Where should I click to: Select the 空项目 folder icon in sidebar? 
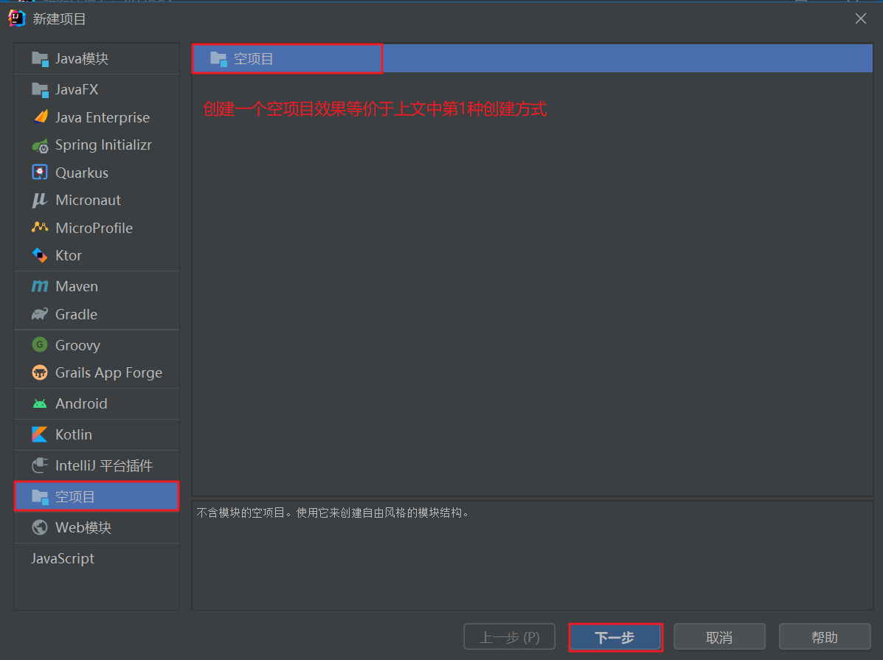(40, 497)
